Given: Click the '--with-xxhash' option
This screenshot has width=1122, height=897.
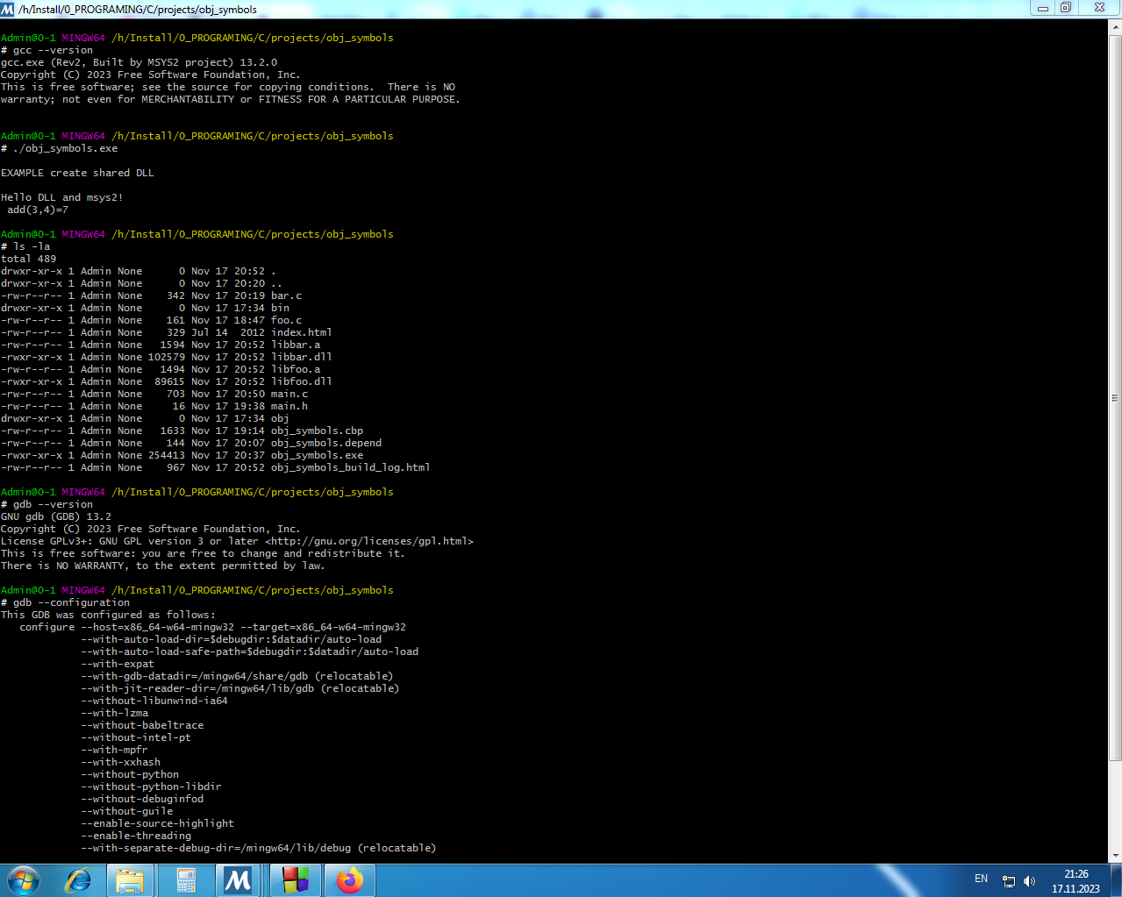Looking at the screenshot, I should click(121, 762).
